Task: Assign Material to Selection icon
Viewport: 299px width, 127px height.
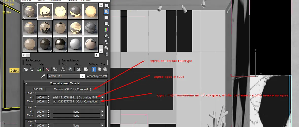Action: [40, 69]
